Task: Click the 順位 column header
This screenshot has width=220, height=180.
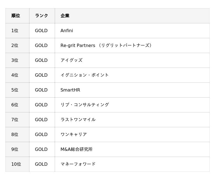Action: coord(16,16)
